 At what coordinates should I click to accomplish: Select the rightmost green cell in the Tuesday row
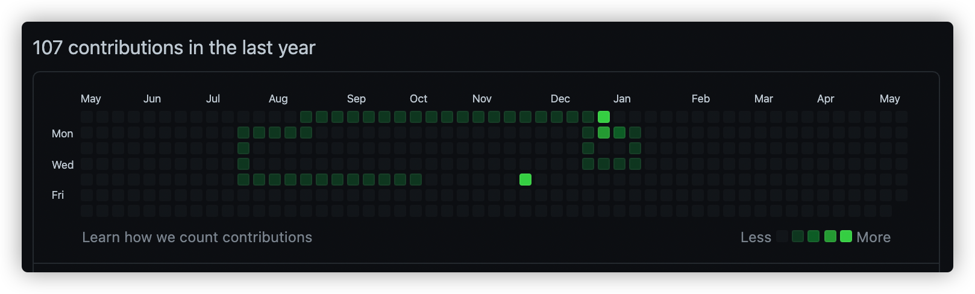tap(635, 148)
